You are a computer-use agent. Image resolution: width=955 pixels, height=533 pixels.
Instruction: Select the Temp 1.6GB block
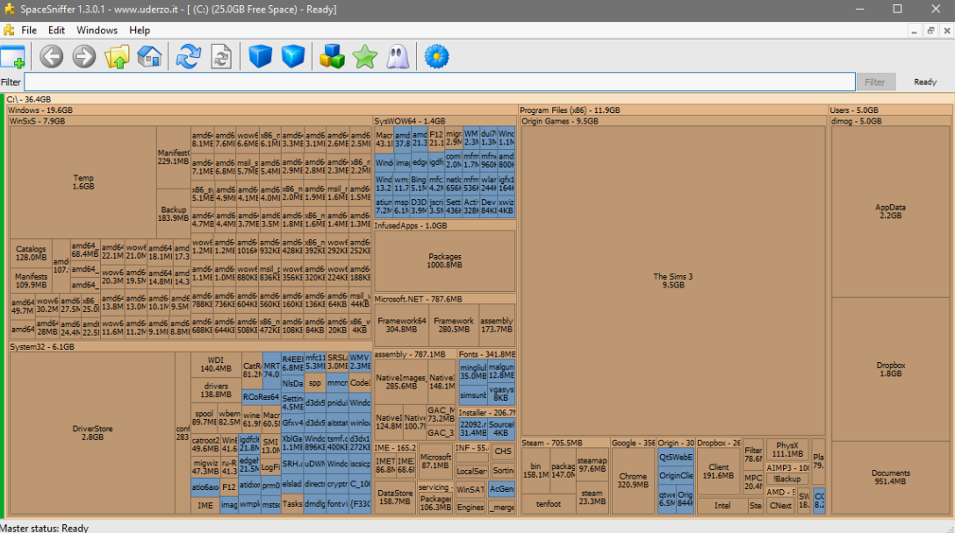[x=83, y=182]
